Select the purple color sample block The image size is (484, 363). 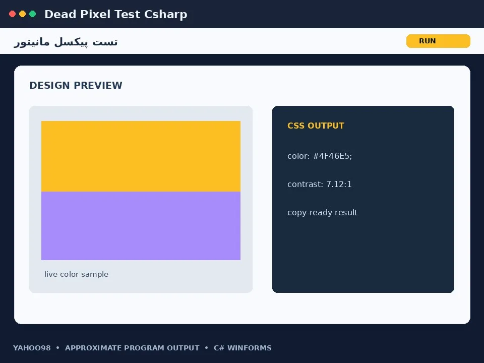point(141,226)
